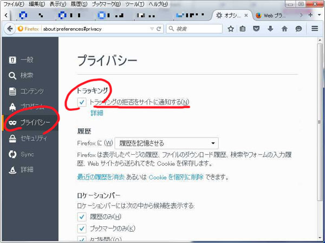325x243 pixels.
Task: Open ブックマーク menu
Action: tap(106, 4)
